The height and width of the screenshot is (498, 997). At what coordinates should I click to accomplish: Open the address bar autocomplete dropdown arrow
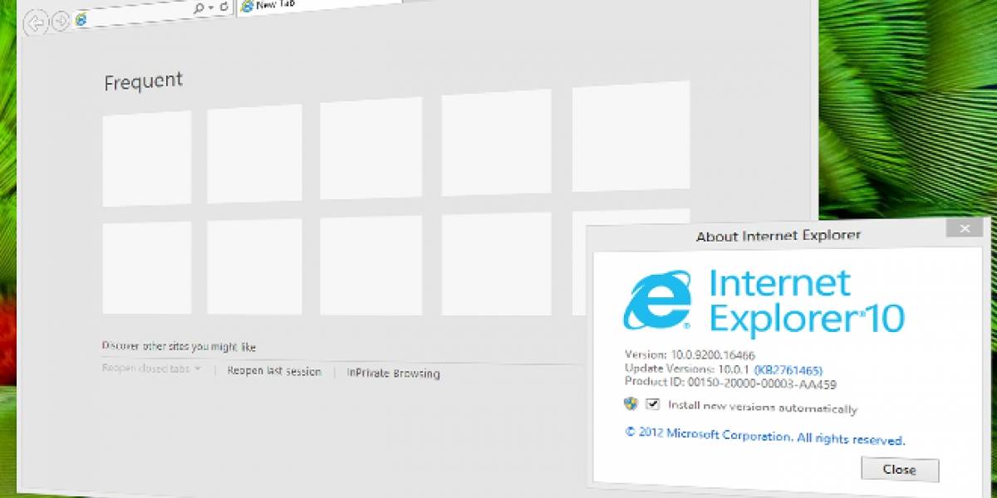pos(213,7)
